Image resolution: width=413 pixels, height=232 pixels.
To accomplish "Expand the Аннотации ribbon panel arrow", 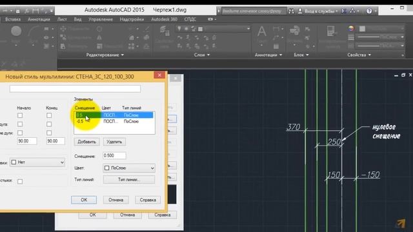I will 281,55.
